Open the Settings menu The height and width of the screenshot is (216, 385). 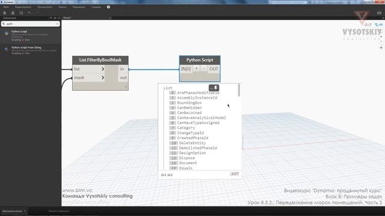pyautogui.click(x=79, y=7)
